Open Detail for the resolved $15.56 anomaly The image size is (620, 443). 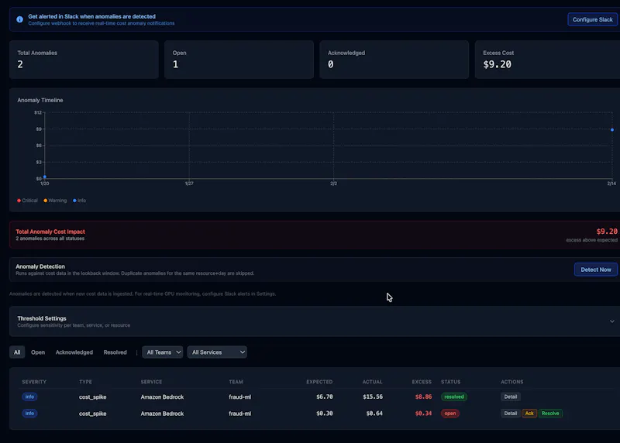511,397
